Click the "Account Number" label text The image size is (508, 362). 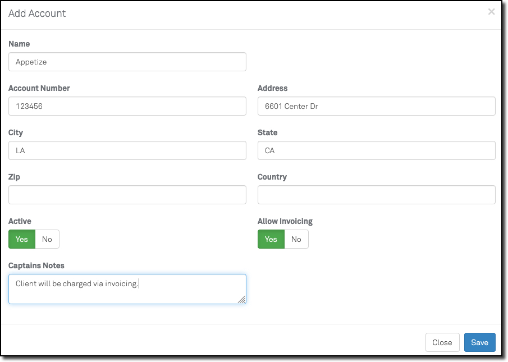[x=39, y=88]
